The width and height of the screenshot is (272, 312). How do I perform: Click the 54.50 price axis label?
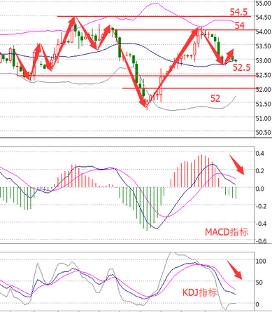[264, 18]
